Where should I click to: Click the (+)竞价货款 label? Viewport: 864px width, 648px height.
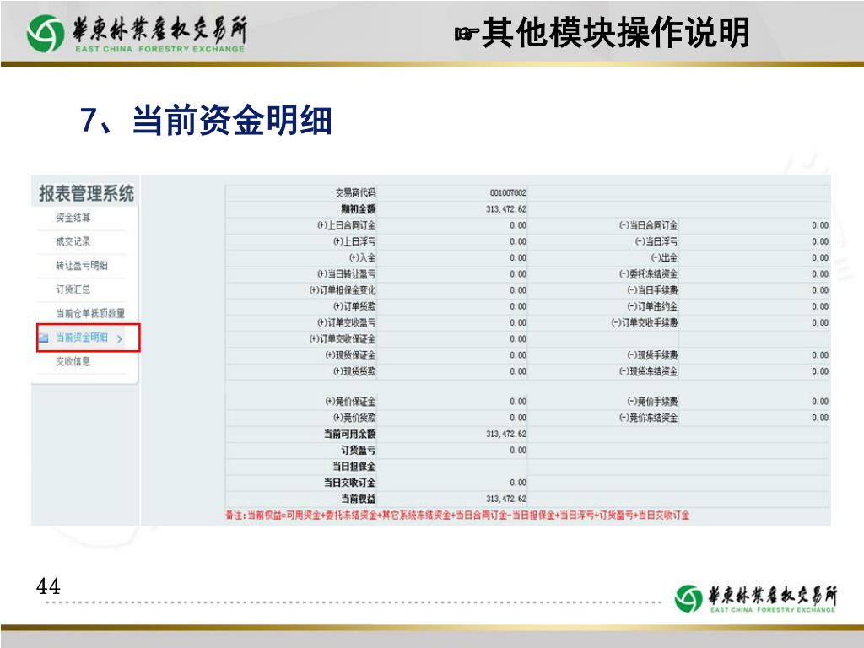(x=354, y=418)
